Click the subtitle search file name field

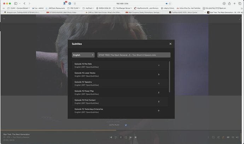pos(134,55)
